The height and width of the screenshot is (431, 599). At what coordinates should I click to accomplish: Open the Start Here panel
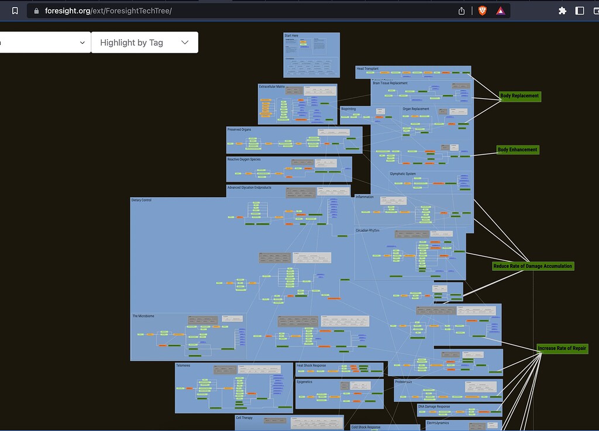311,55
